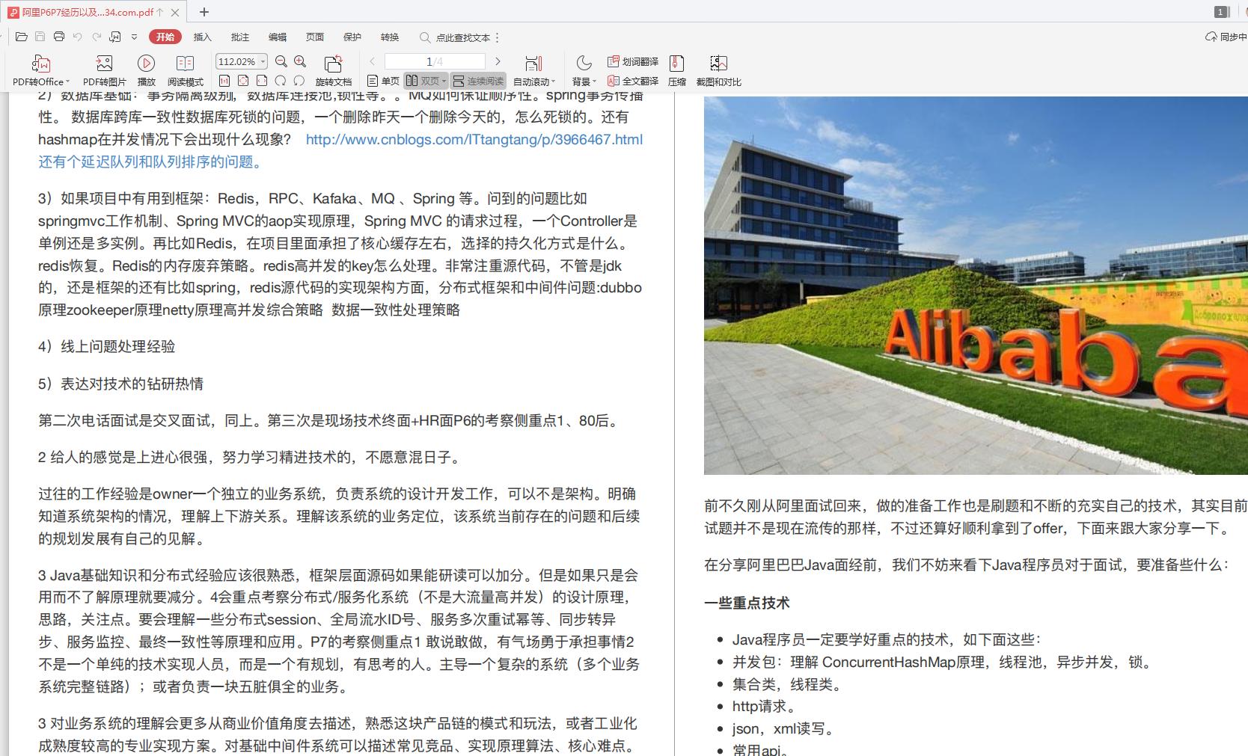1248x756 pixels.
Task: Enter 阅读模式 reading mode
Action: (185, 70)
